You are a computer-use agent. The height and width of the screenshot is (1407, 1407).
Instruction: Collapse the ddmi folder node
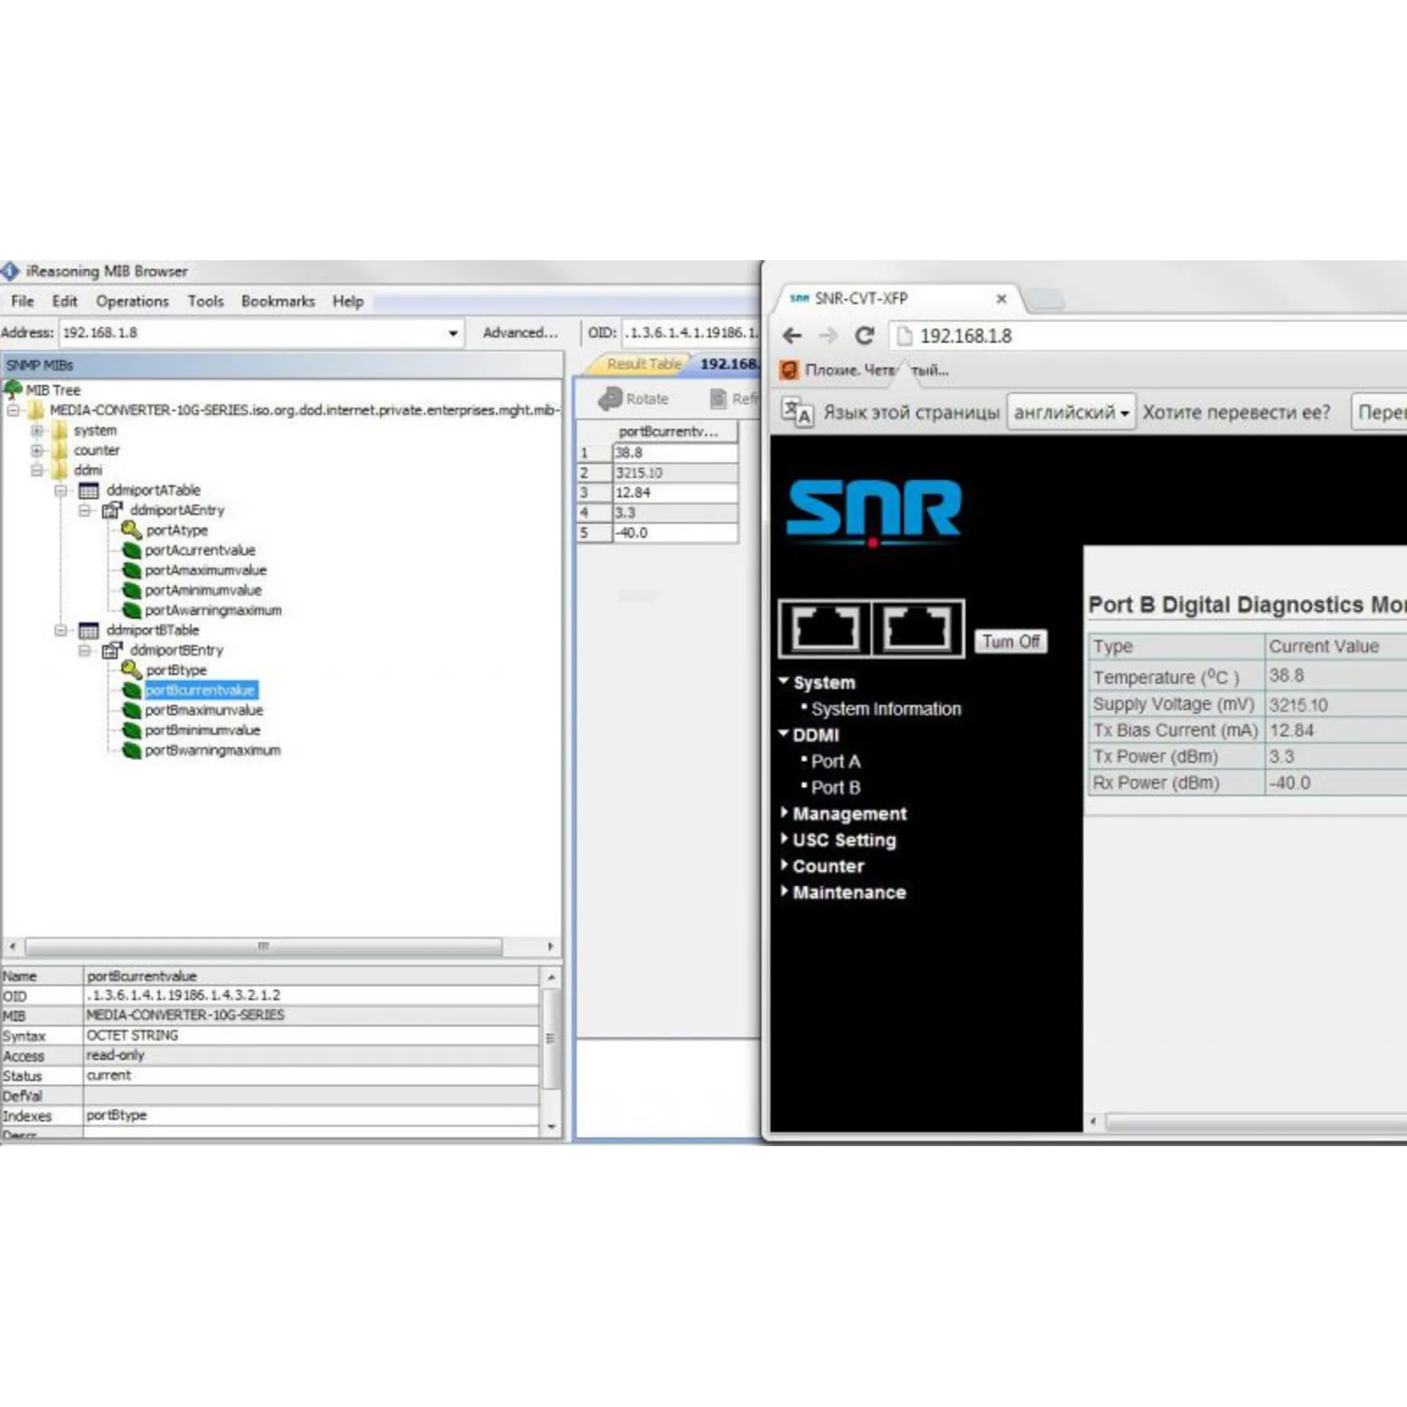point(37,470)
